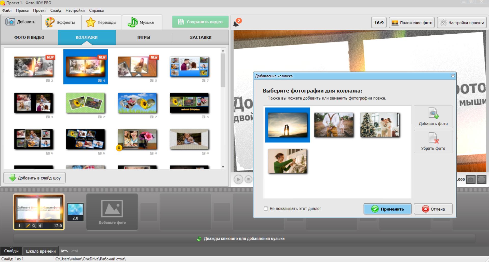Open the fullscreen preview icon
Screen dimensions: 489x262
pos(481,180)
